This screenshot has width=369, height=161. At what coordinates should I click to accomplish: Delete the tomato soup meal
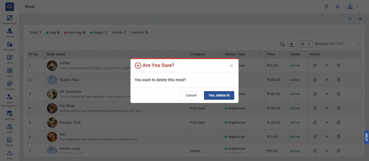tap(338, 151)
